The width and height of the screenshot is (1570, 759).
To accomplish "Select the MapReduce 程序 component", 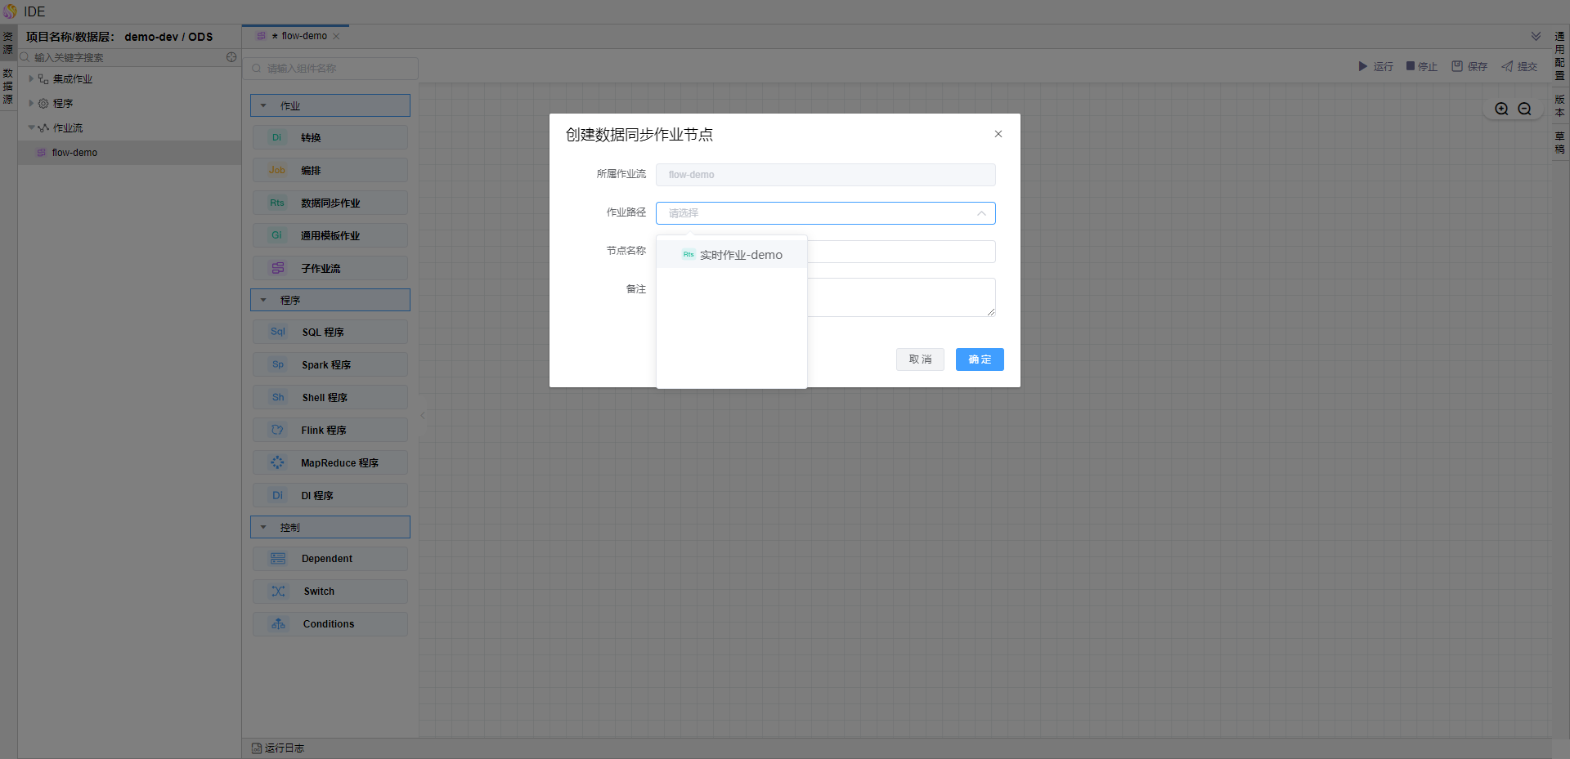I will 330,462.
